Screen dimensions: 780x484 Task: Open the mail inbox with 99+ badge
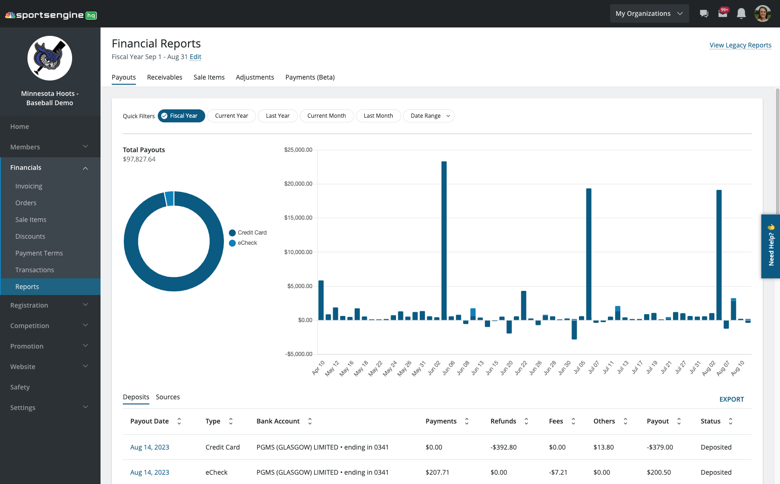tap(722, 13)
